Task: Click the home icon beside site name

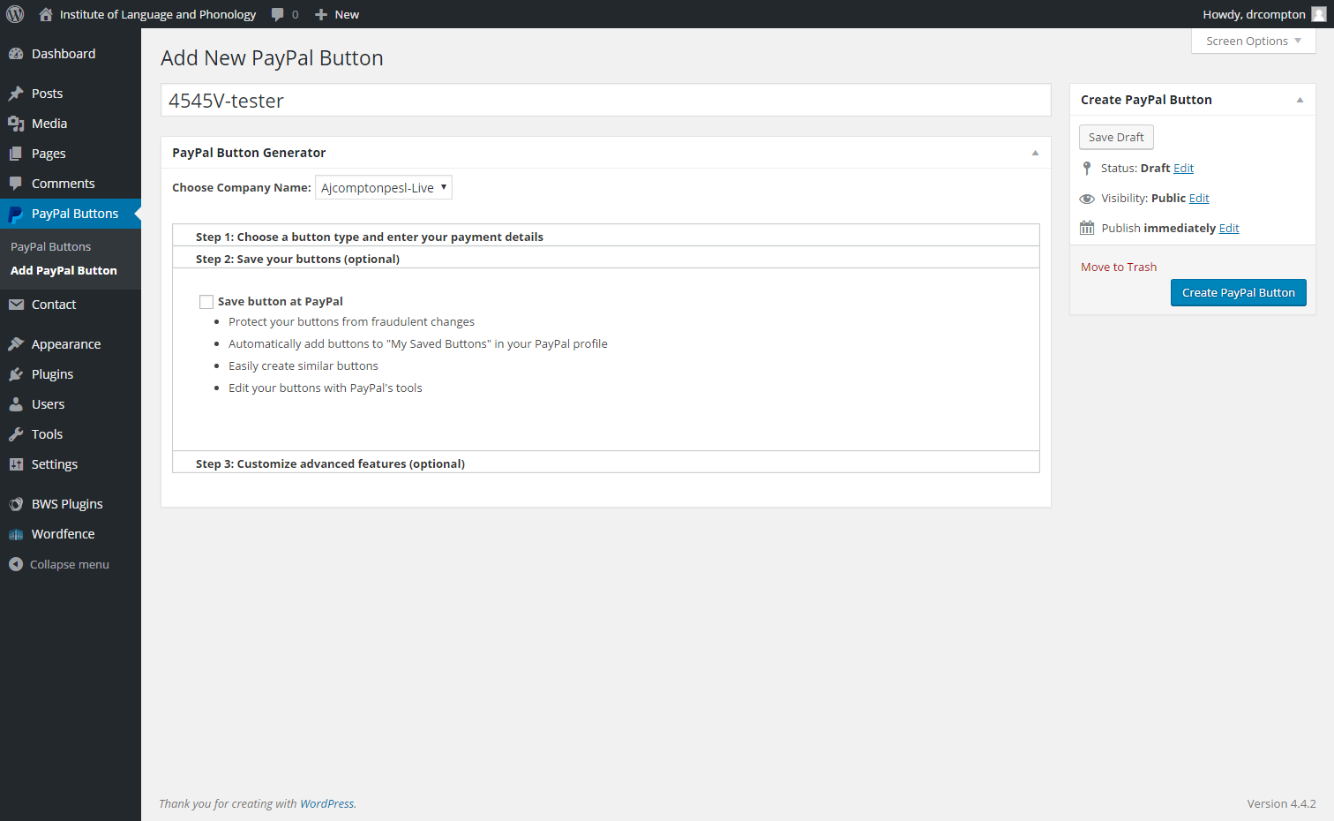Action: (x=46, y=14)
